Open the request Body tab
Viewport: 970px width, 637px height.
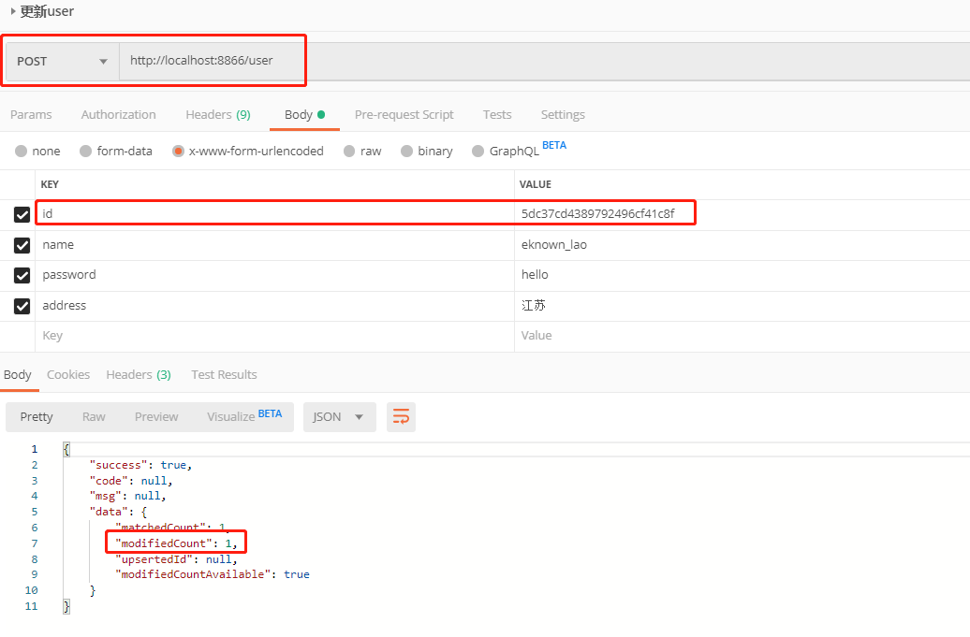[304, 114]
